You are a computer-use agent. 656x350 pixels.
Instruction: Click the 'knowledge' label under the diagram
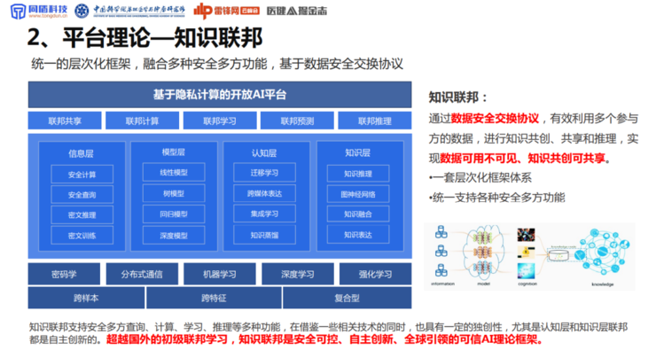pyautogui.click(x=603, y=284)
